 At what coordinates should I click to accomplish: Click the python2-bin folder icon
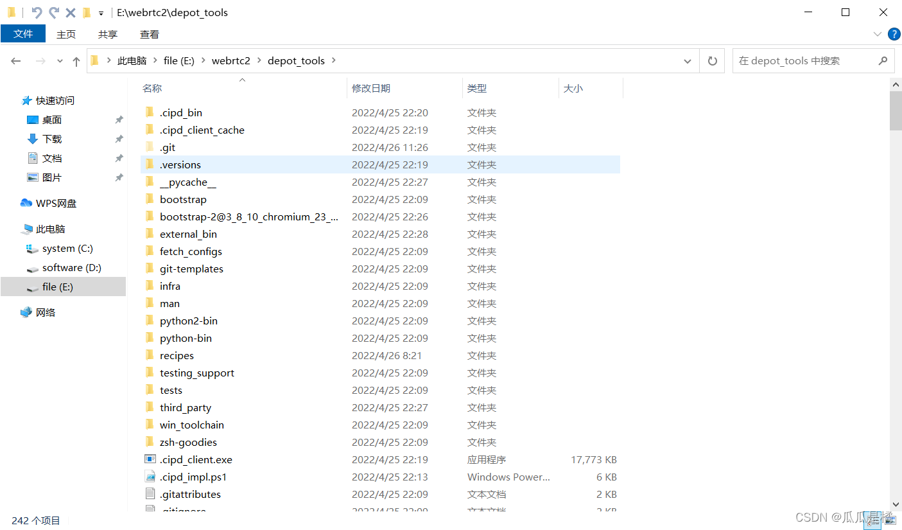[150, 320]
